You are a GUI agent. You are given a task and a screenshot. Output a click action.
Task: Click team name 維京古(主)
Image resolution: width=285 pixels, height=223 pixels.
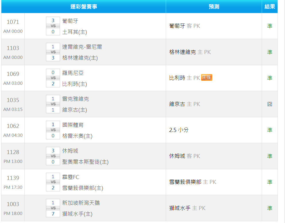[x=74, y=110]
